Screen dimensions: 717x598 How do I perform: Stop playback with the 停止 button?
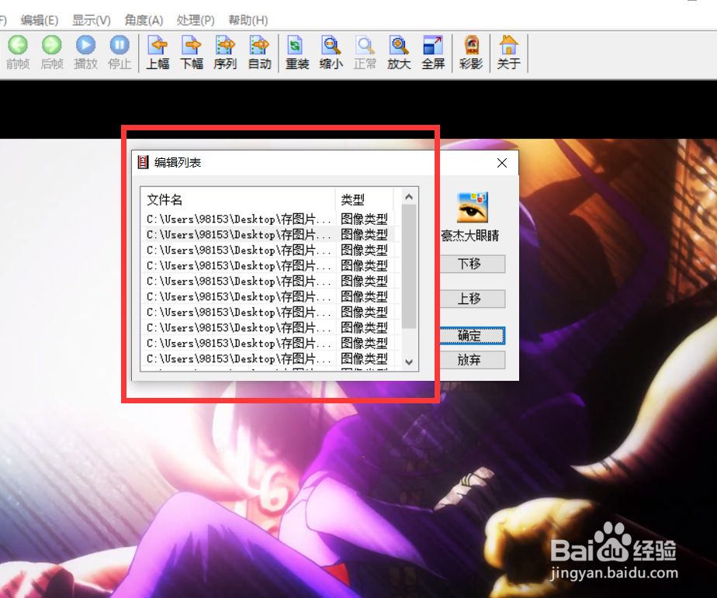(x=119, y=53)
